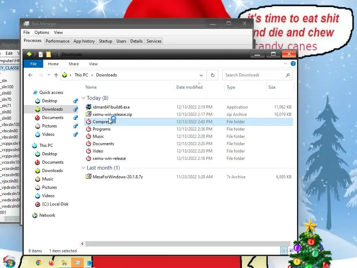Click the Properties icon in Quick Access Toolbar
357x268 pixels.
pos(41,54)
